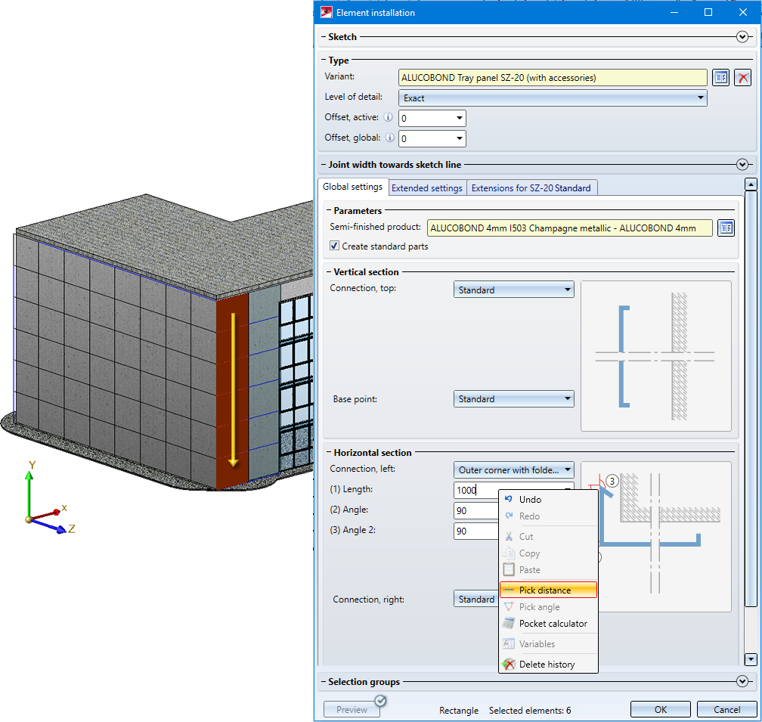Collapse Joint width towards sketch line section

click(742, 164)
